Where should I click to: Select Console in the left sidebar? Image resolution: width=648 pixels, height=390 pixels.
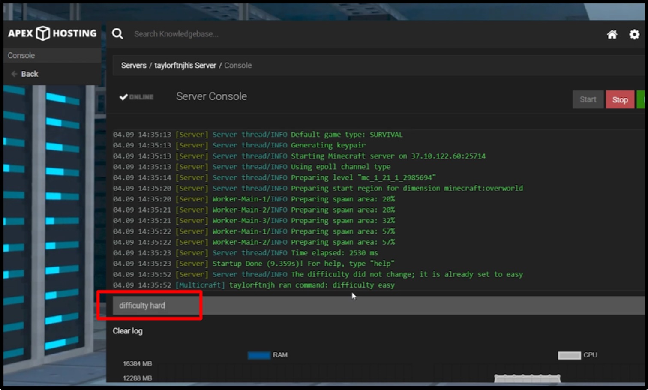tap(21, 55)
